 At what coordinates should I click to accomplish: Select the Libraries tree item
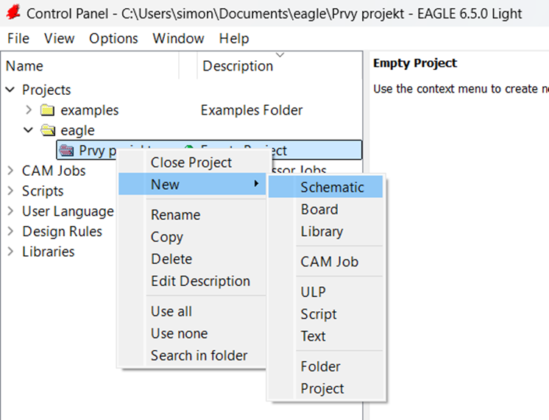pos(49,252)
